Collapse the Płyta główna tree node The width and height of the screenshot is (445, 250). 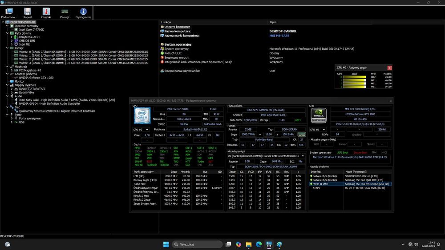(x=8, y=33)
